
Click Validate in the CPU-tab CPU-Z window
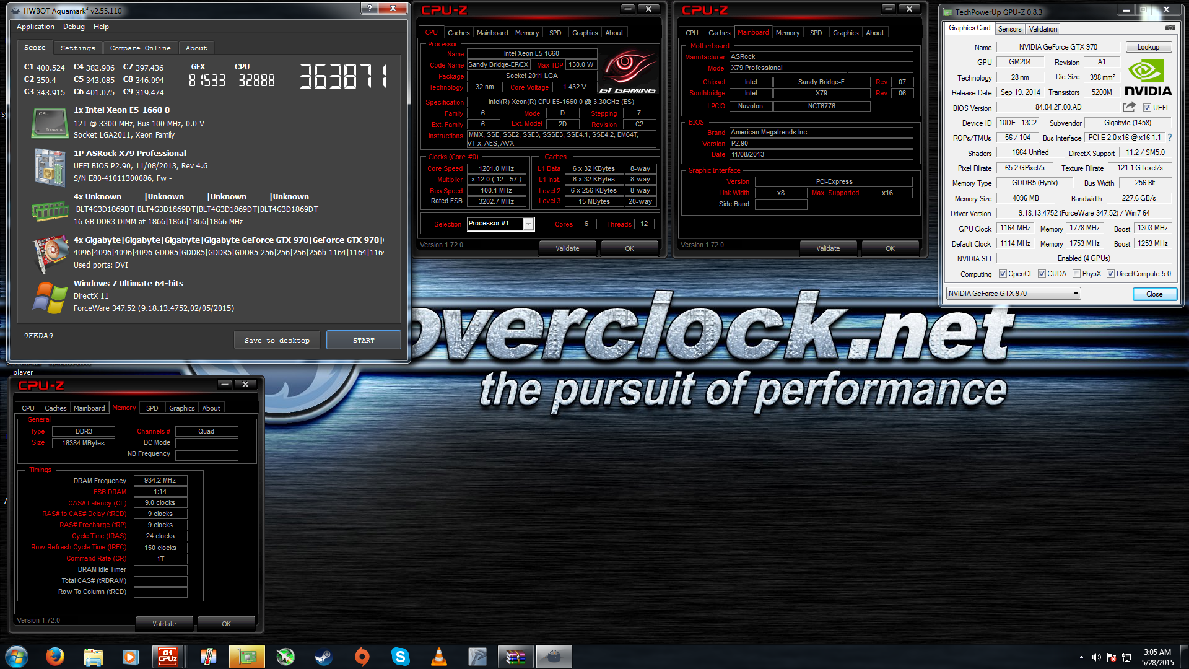pos(567,248)
